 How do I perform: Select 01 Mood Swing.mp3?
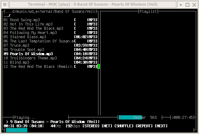click(51, 20)
